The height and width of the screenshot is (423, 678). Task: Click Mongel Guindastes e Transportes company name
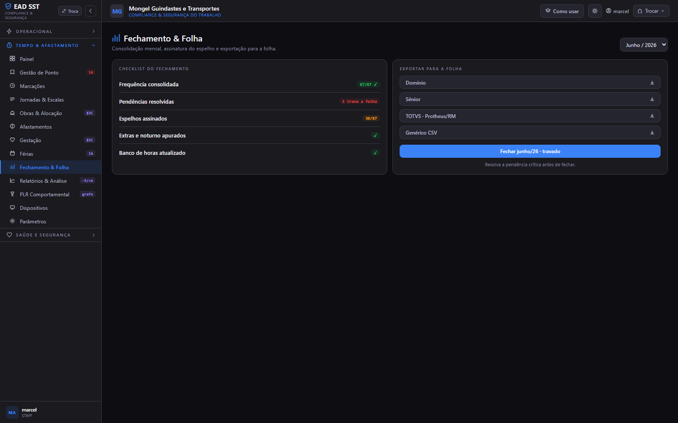tap(174, 8)
